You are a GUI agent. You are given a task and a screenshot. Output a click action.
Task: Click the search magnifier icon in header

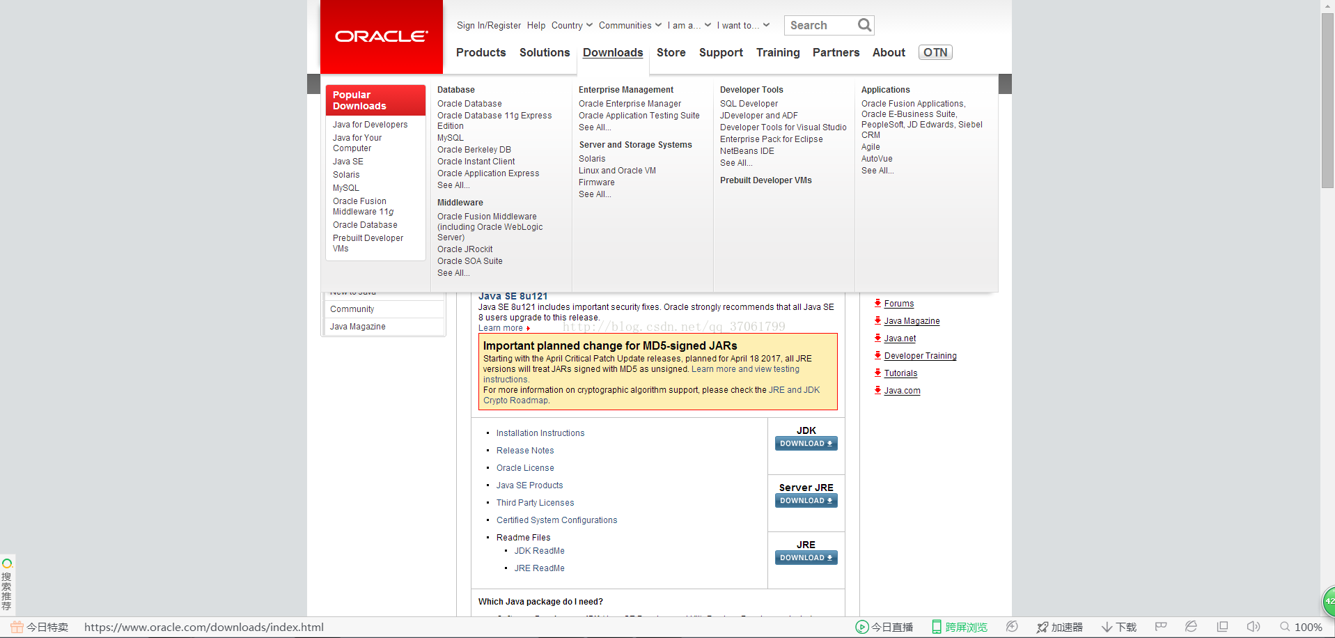click(864, 25)
